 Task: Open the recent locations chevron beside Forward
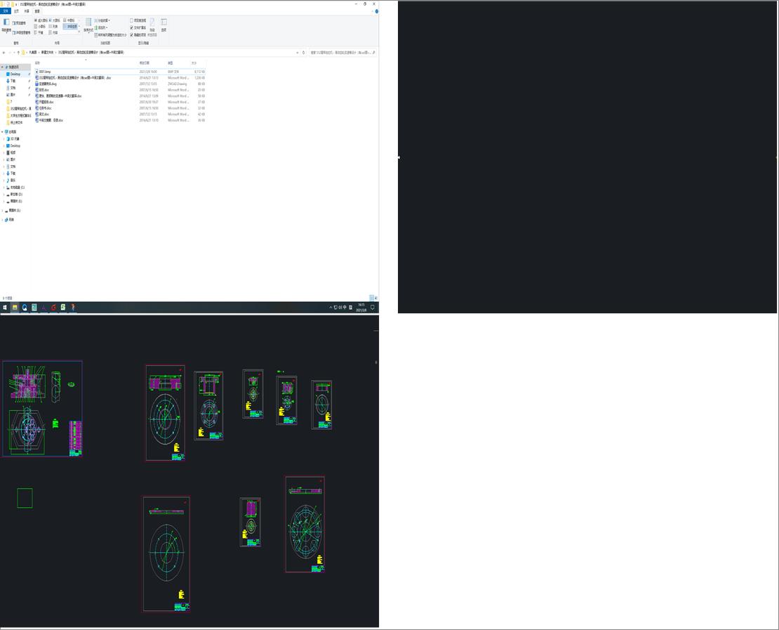14,52
